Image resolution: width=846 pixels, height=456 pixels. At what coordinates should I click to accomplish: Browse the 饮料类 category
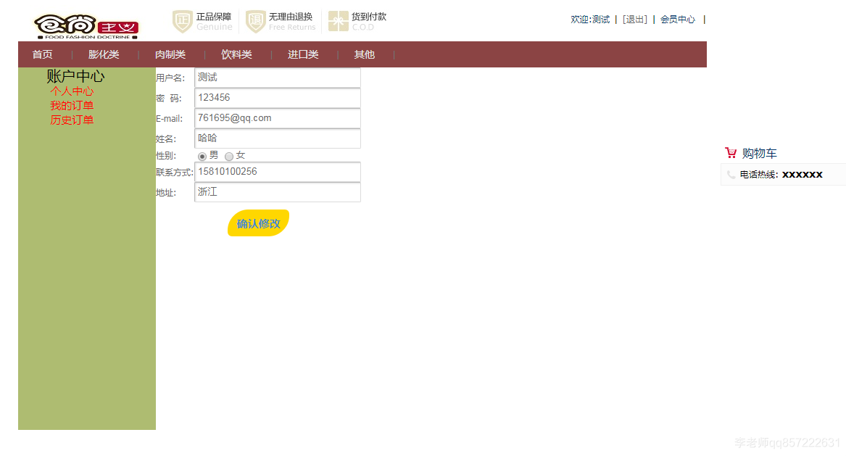point(236,54)
